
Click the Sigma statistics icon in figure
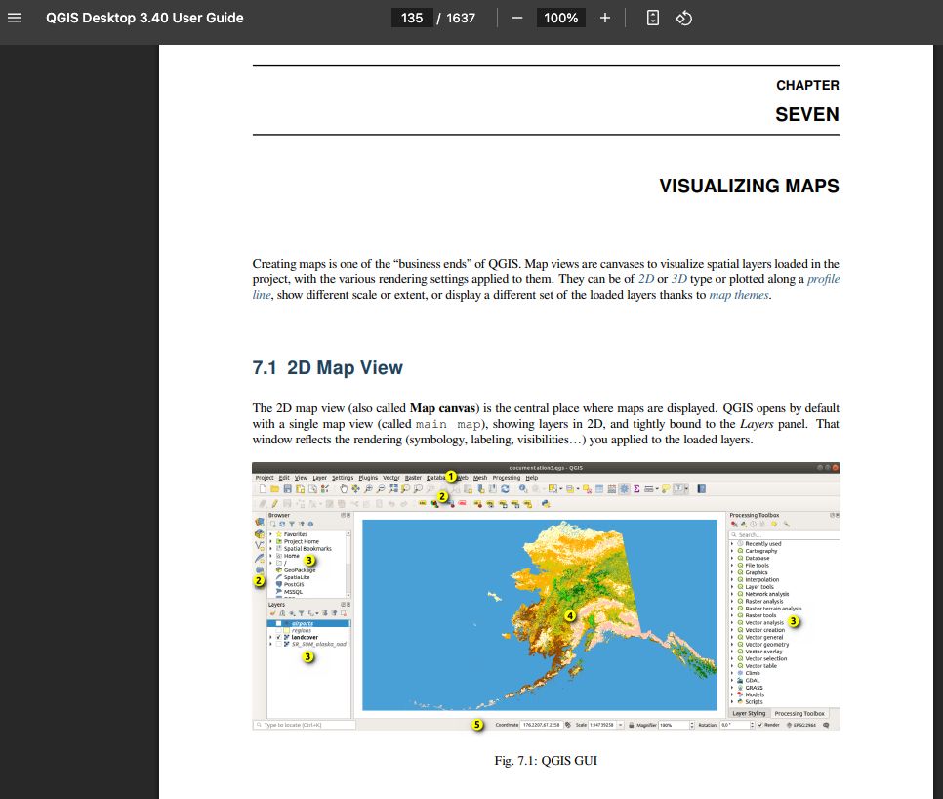point(636,489)
